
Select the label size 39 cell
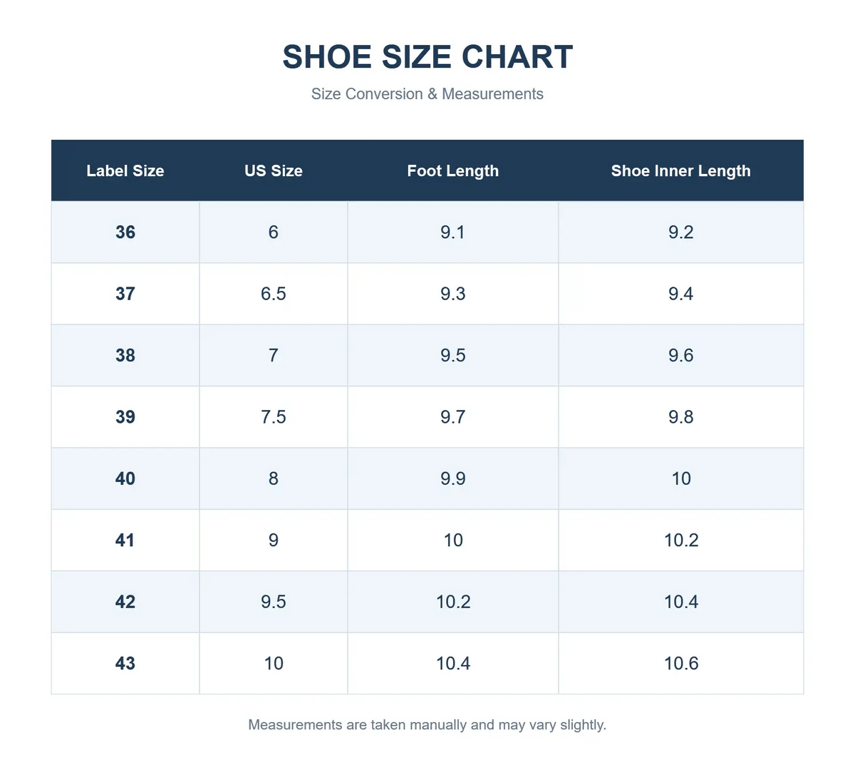125,417
